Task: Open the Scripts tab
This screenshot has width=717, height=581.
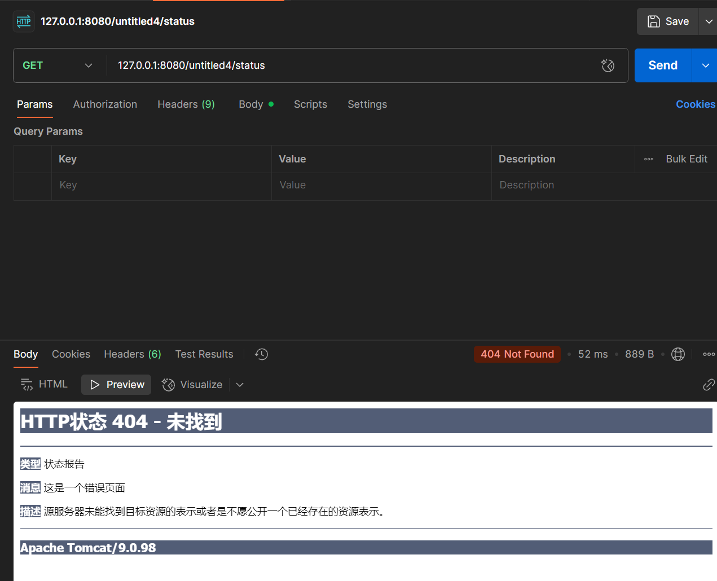Action: click(x=310, y=104)
